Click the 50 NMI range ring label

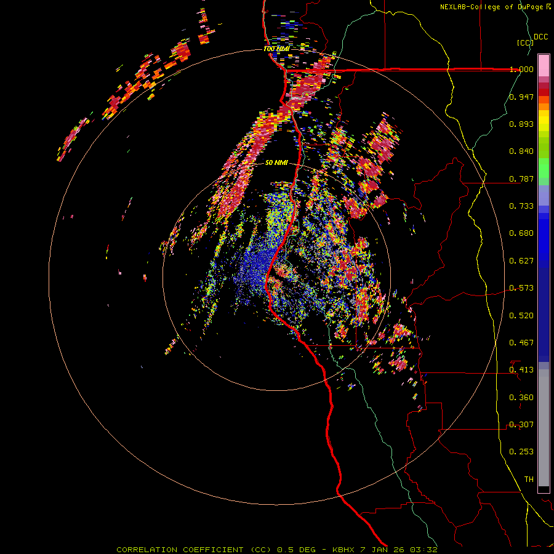276,163
